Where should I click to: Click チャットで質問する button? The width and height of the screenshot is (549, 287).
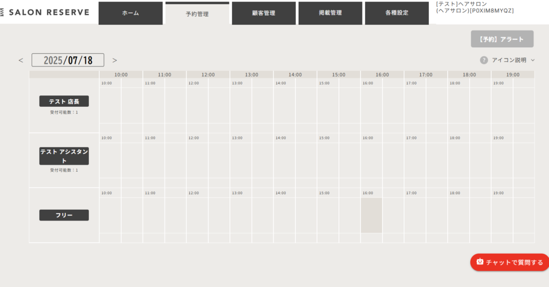click(509, 262)
